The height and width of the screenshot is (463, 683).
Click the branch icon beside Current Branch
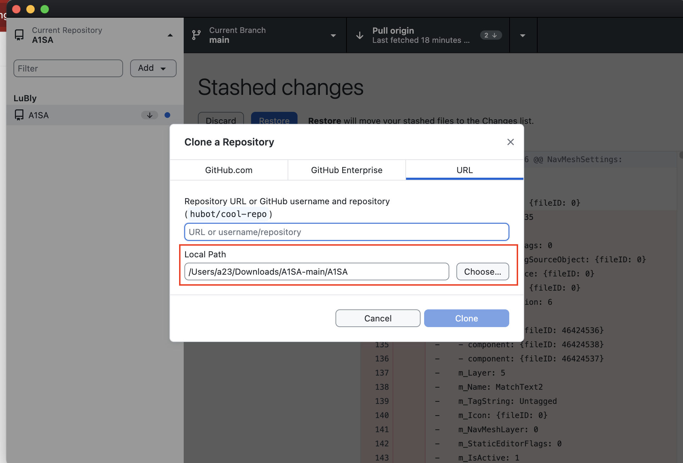coord(196,35)
